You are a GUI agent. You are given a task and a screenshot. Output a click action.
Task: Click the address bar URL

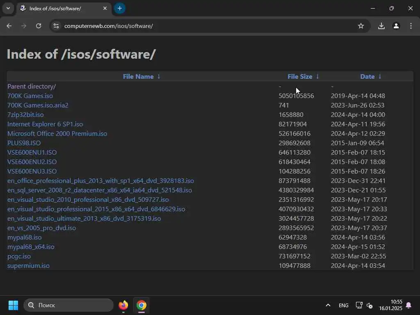pos(108,26)
